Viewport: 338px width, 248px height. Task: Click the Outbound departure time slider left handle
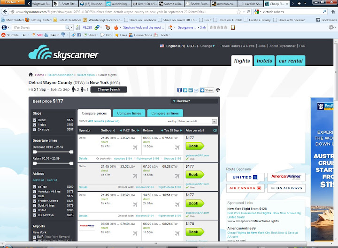tap(35, 152)
